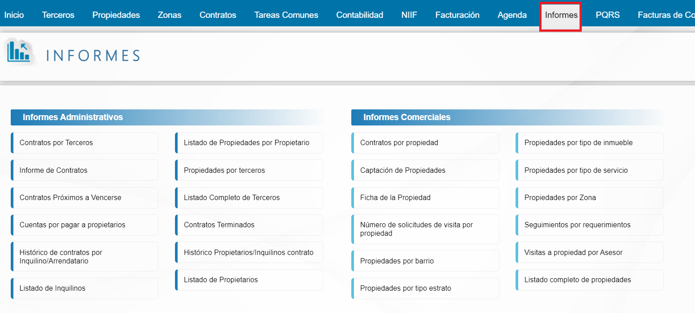Open Visitas a propiedad por Asesor
Image resolution: width=695 pixels, height=313 pixels.
point(589,253)
